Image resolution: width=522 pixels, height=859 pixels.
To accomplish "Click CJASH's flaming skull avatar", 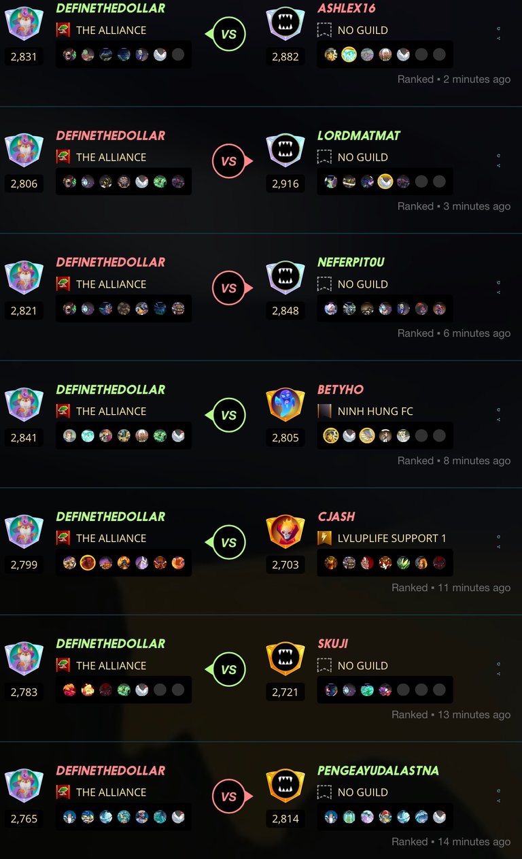I will point(285,533).
